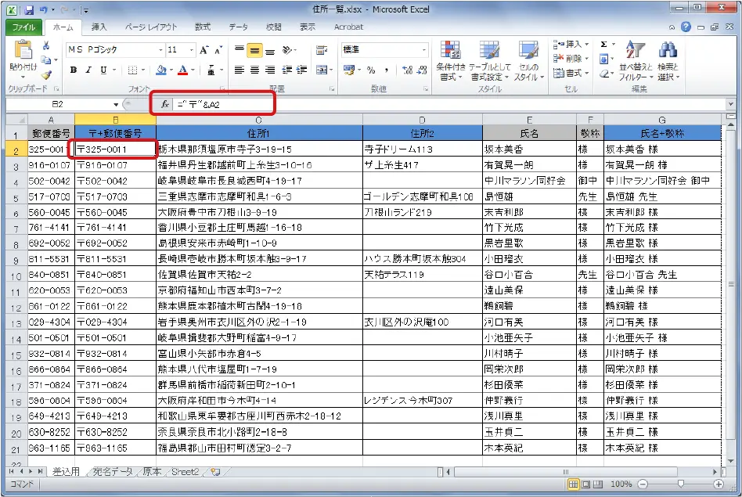Image resolution: width=742 pixels, height=497 pixels.
Task: Click the Name Box showing B2
Action: click(x=58, y=104)
